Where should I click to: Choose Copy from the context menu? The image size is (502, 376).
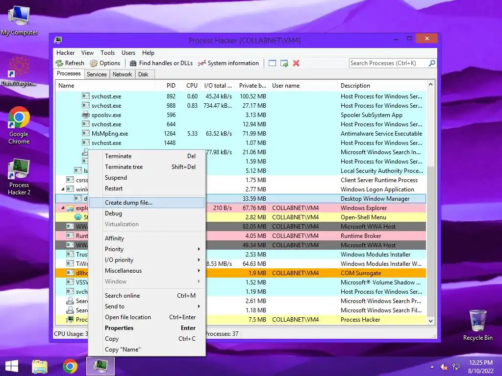pos(147,339)
